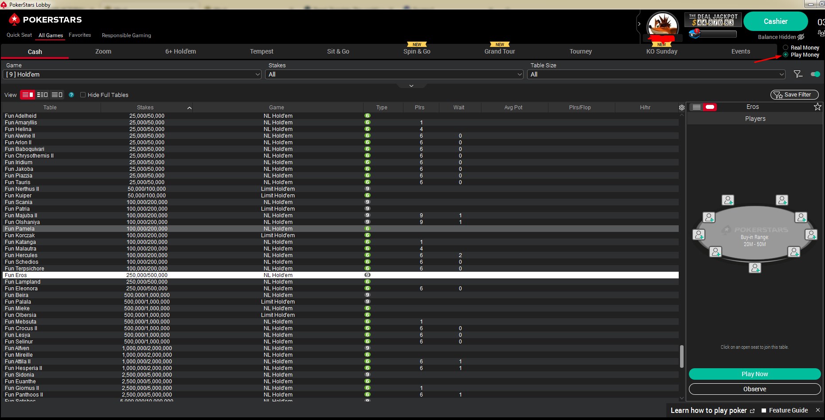Screen dimensions: 825x420
Task: Switch to the Cash tab
Action: click(x=35, y=52)
